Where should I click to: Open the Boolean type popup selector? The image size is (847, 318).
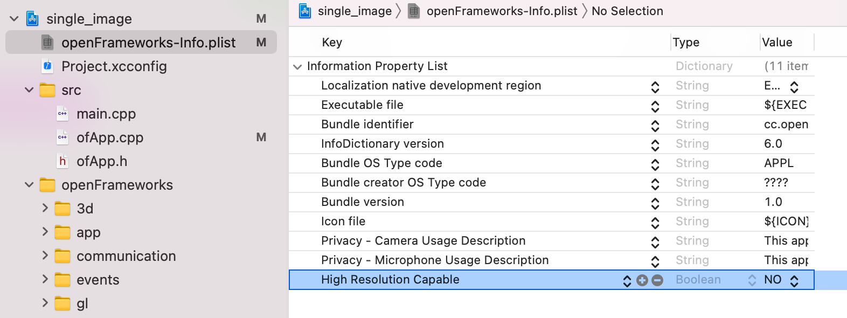pos(752,280)
